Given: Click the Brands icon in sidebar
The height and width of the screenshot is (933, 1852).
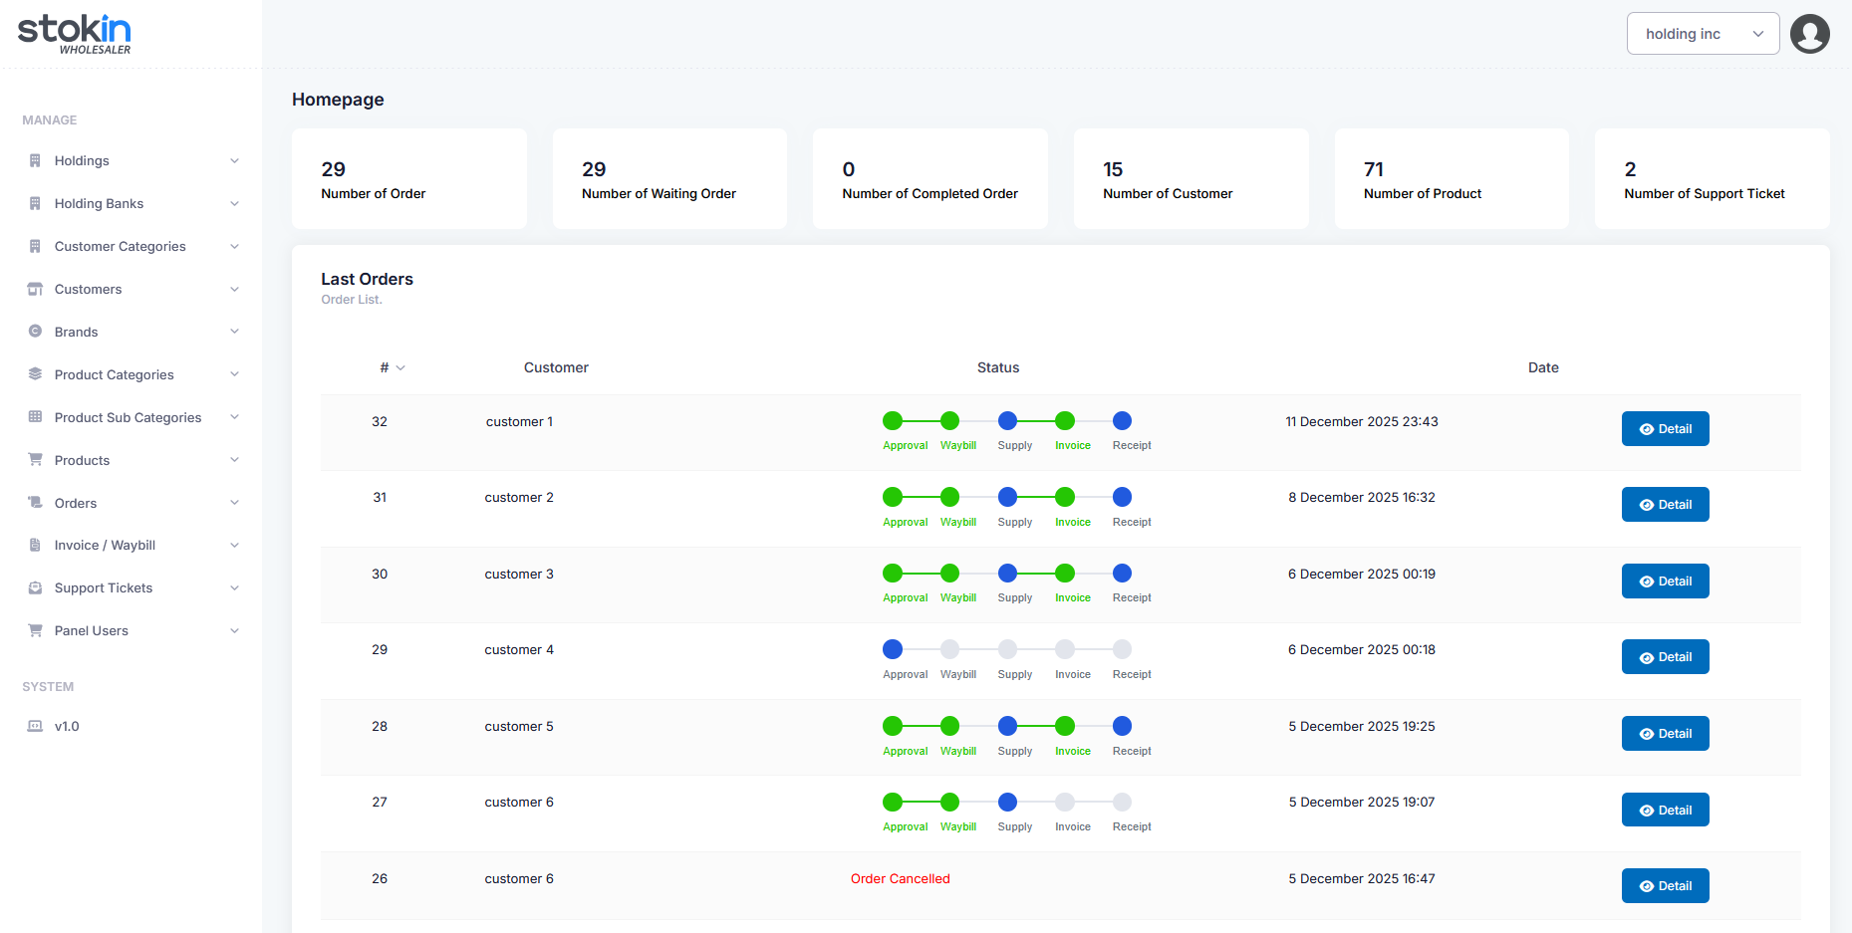Looking at the screenshot, I should click(x=35, y=332).
